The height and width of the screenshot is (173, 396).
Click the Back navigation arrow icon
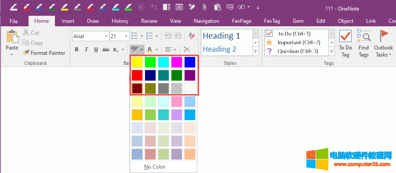point(141,7)
